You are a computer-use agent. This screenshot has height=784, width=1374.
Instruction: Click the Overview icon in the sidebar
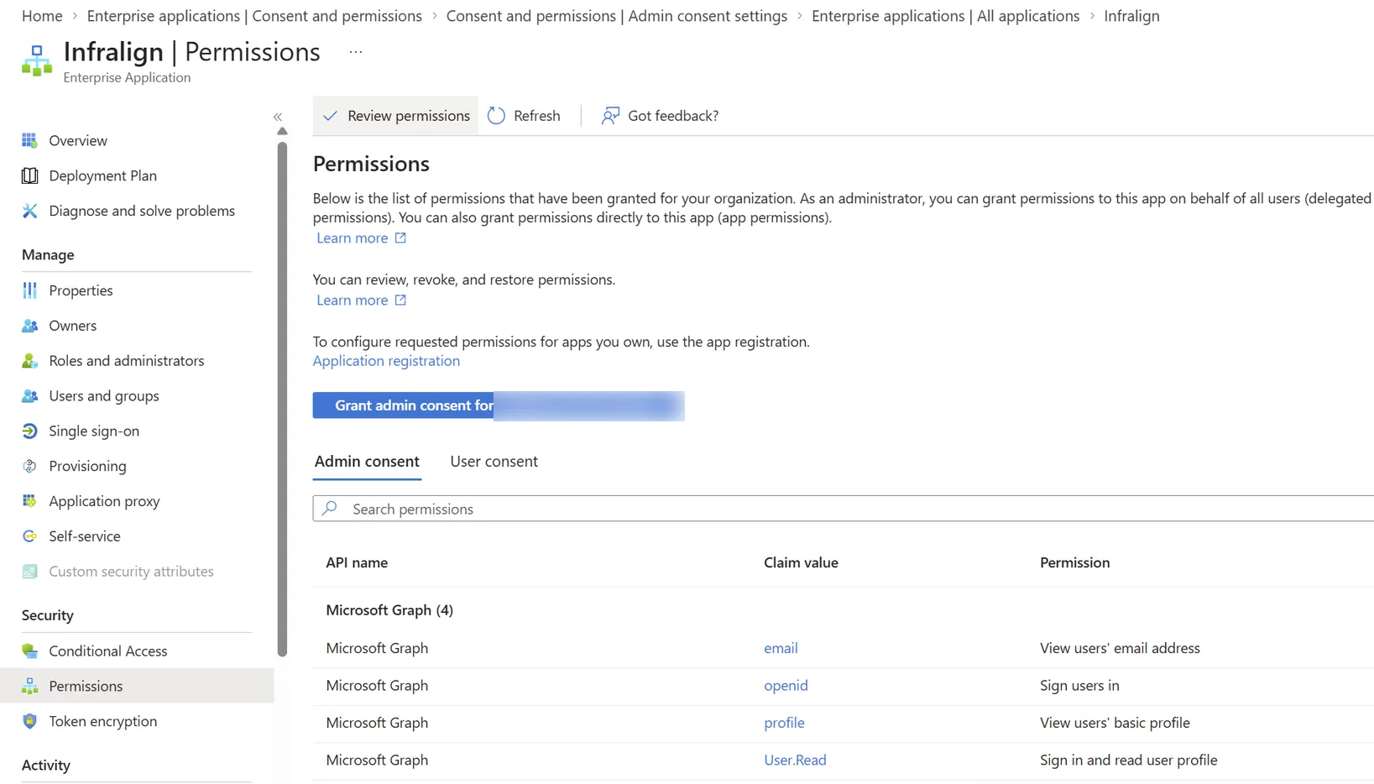coord(30,140)
